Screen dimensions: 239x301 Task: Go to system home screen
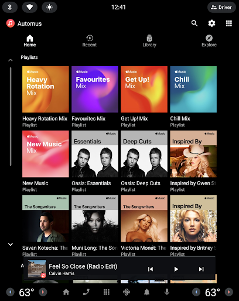tap(66, 292)
